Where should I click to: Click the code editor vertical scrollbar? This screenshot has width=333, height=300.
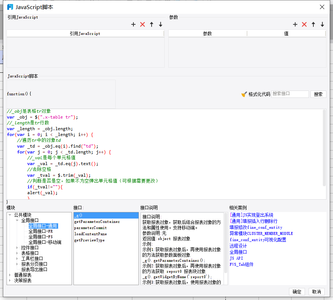[x=324, y=148]
